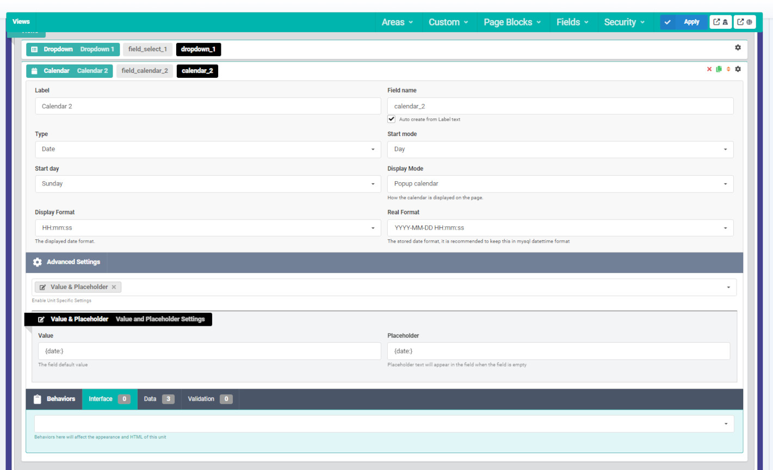Viewport: 773px width, 470px height.
Task: Open admin preview via external link button
Action: coord(720,22)
